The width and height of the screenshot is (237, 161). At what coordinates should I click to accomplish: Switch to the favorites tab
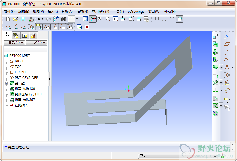24,35
